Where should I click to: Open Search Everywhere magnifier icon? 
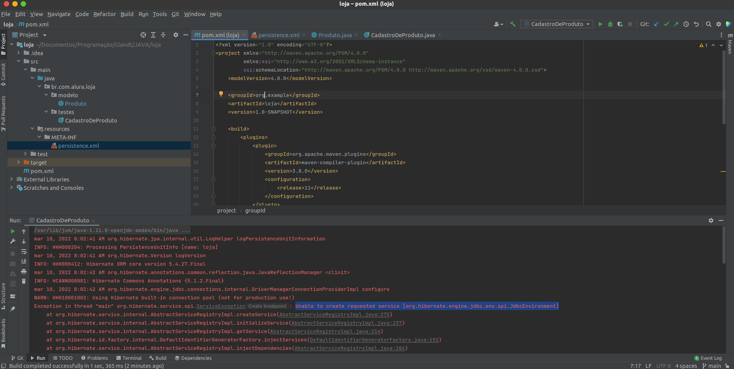click(x=709, y=24)
